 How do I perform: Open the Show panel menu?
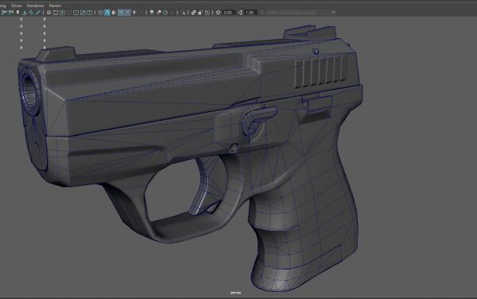16,6
